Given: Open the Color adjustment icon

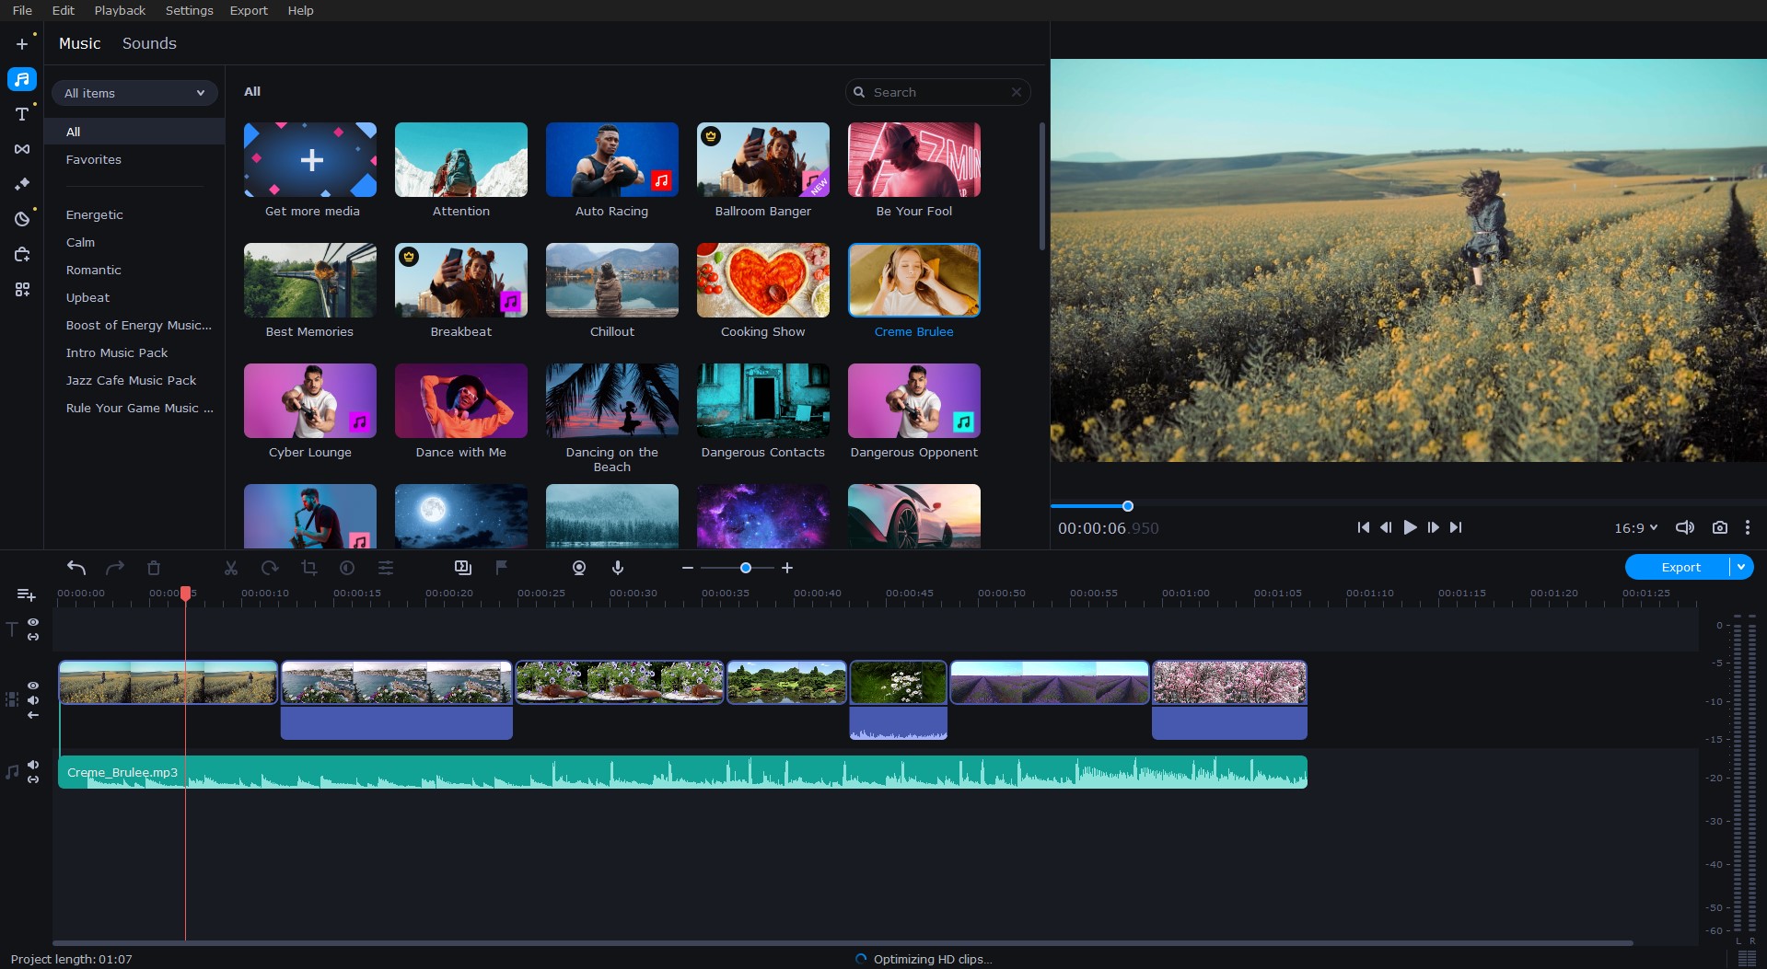Looking at the screenshot, I should point(347,568).
